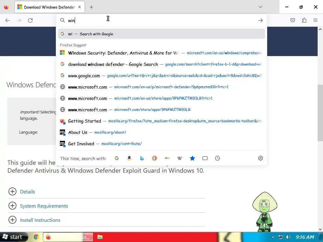Expand the Details section
Image resolution: width=323 pixels, height=242 pixels.
coord(27,192)
